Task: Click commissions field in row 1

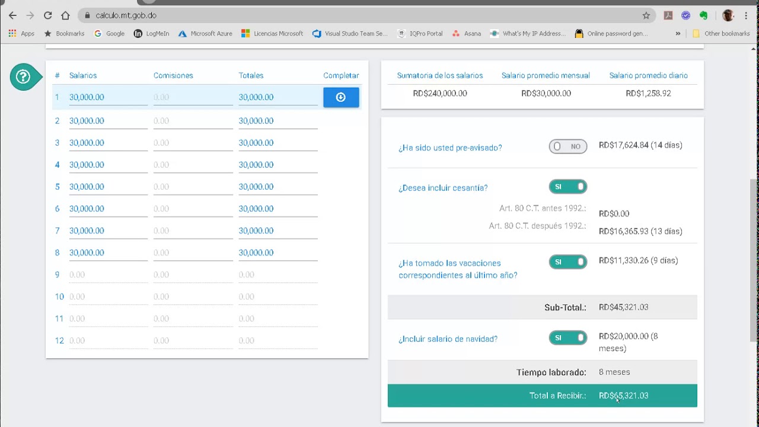Action: [193, 97]
